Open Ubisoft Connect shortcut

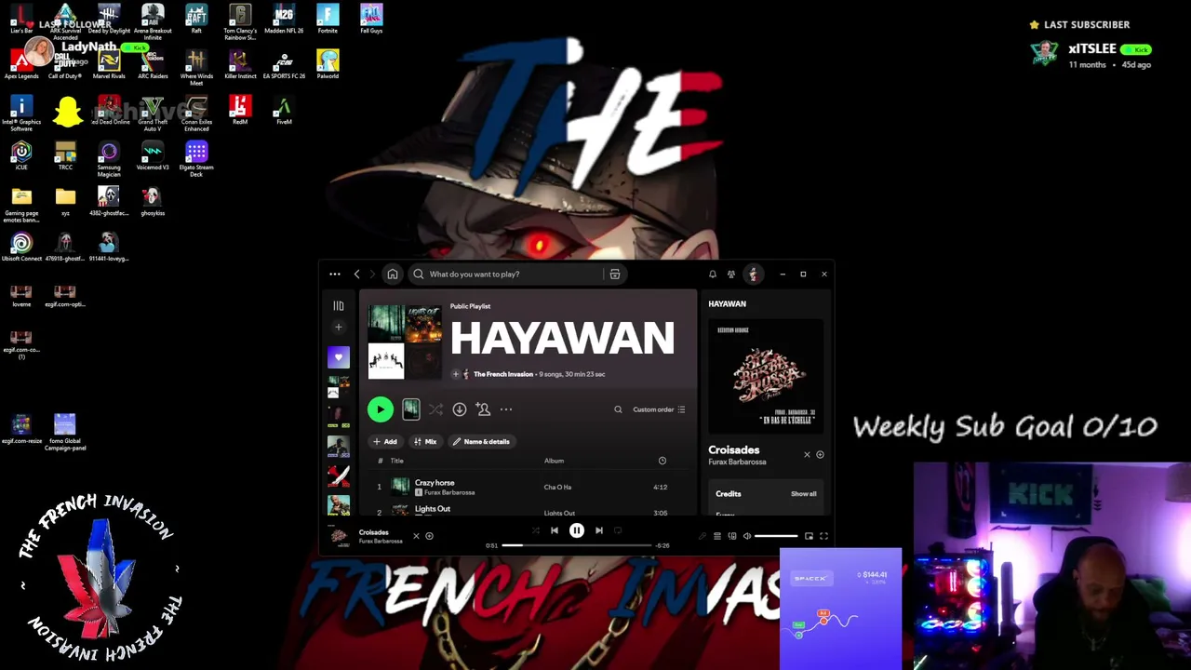(x=21, y=247)
